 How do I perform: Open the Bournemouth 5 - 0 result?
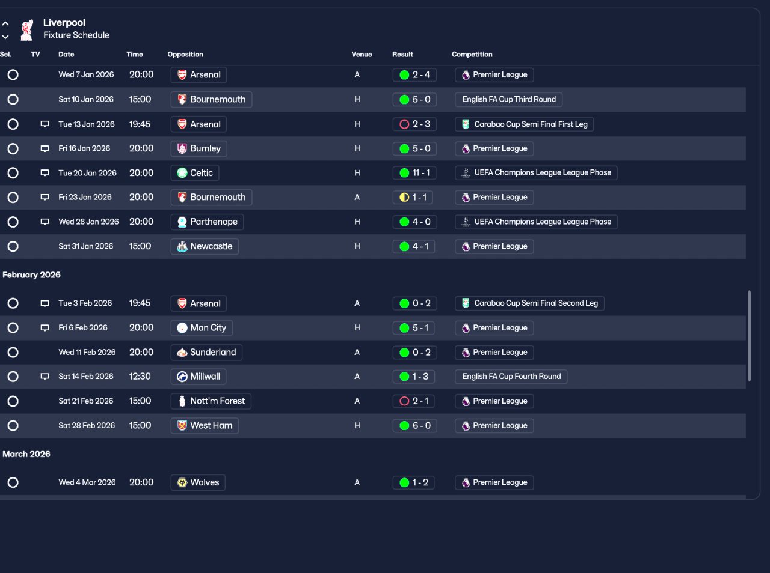click(414, 100)
